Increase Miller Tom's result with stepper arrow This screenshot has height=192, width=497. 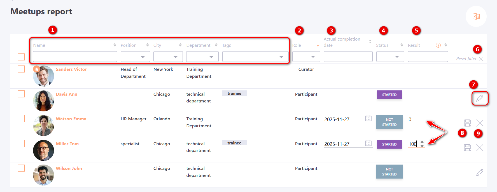pyautogui.click(x=422, y=142)
